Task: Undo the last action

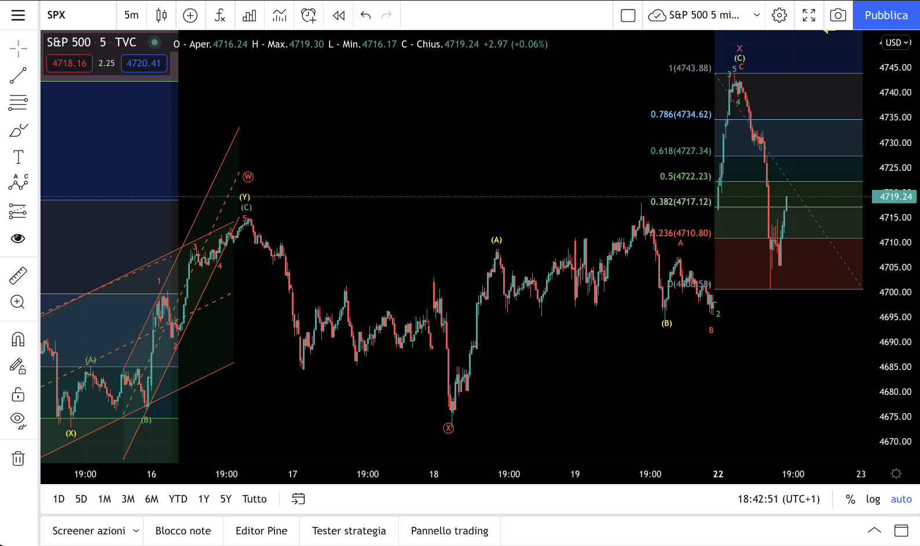Action: tap(365, 15)
